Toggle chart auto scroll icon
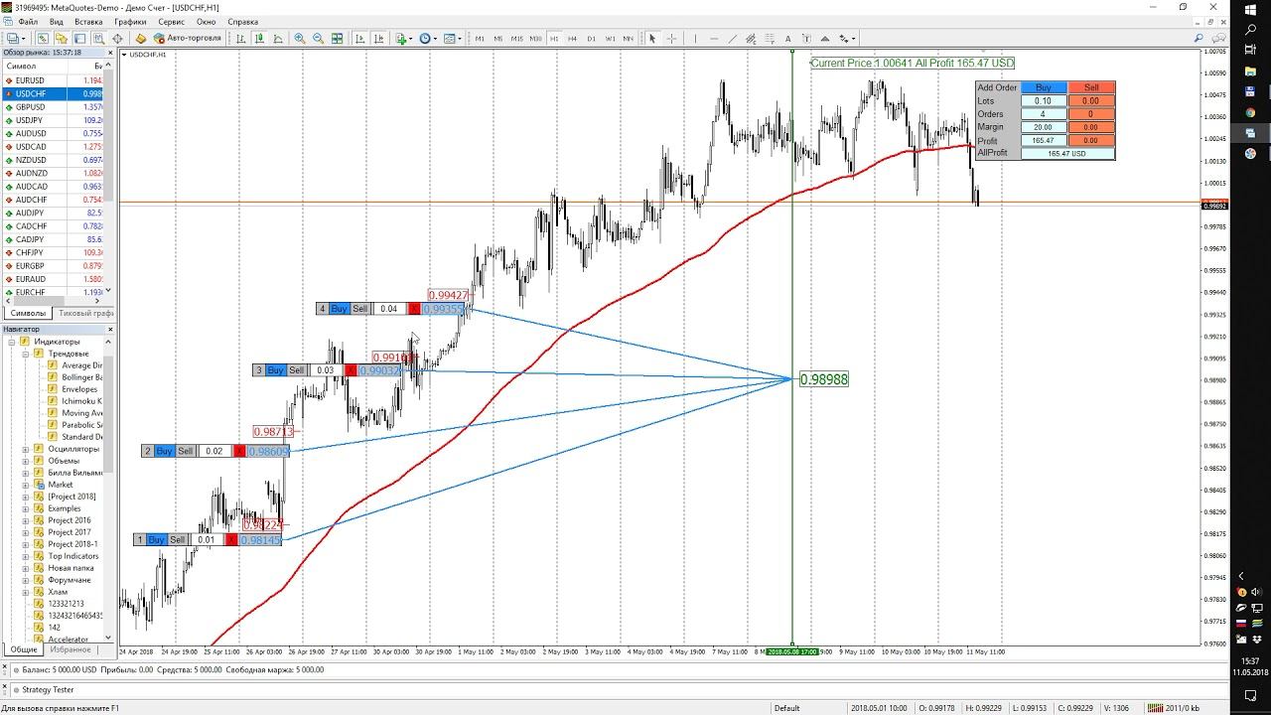This screenshot has width=1271, height=715. [359, 39]
